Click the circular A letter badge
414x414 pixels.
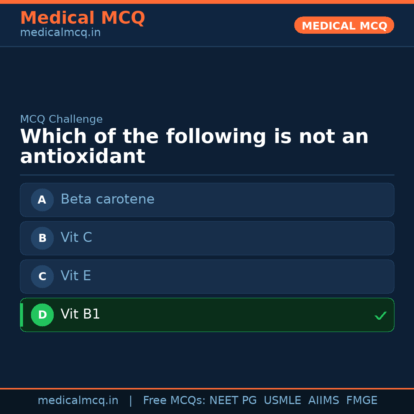(42, 200)
